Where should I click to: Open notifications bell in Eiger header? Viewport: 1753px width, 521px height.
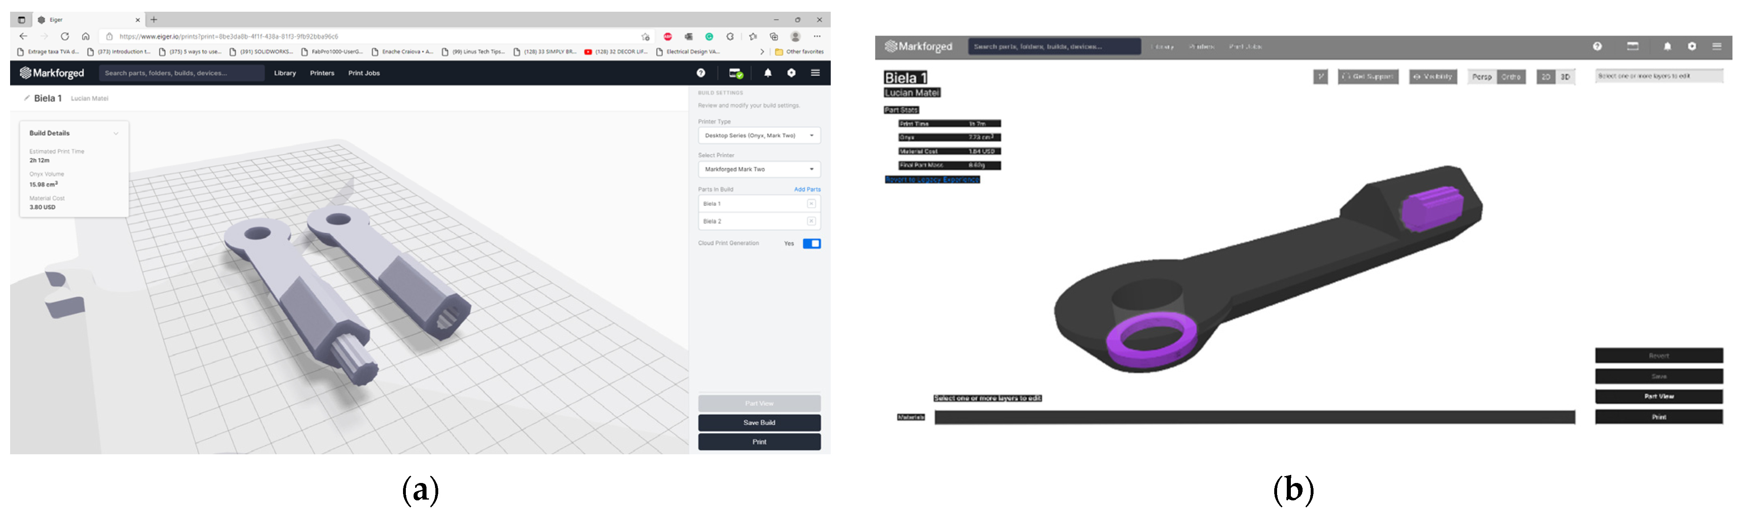(x=768, y=73)
